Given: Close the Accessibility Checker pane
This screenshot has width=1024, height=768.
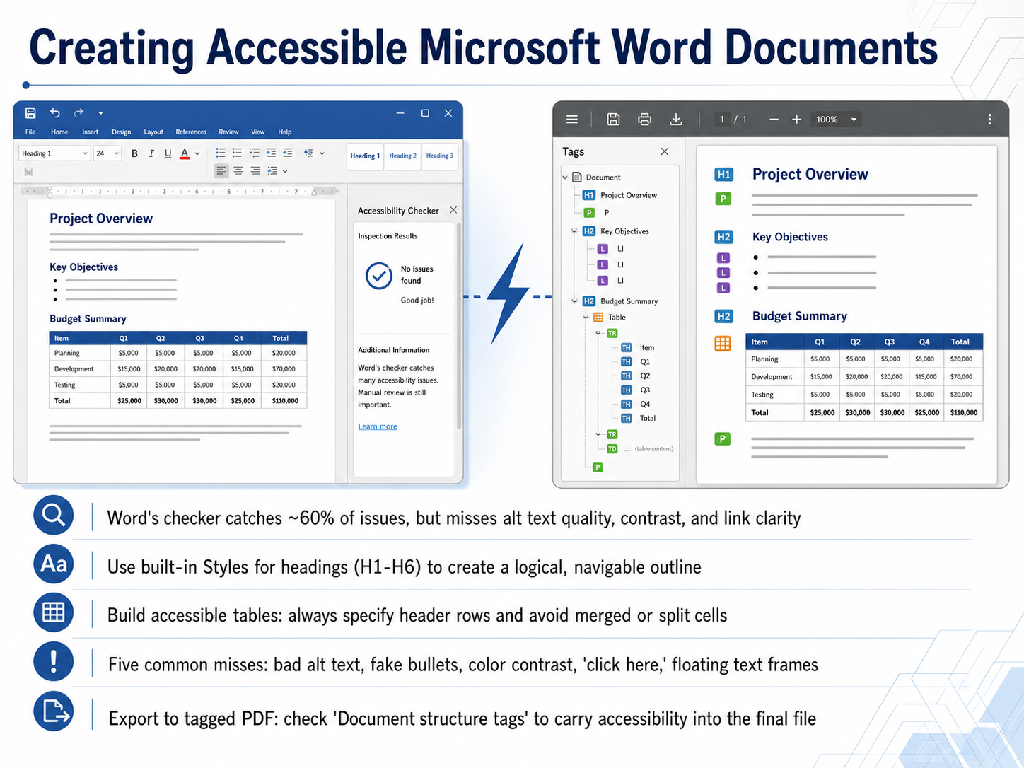Looking at the screenshot, I should 453,210.
